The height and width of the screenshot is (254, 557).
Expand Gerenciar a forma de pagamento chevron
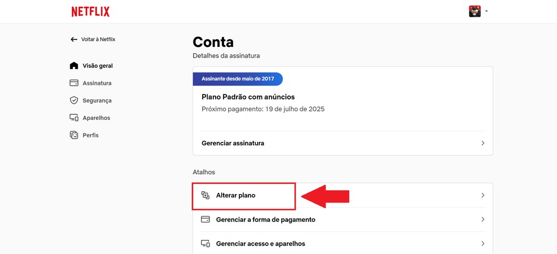[x=483, y=219]
